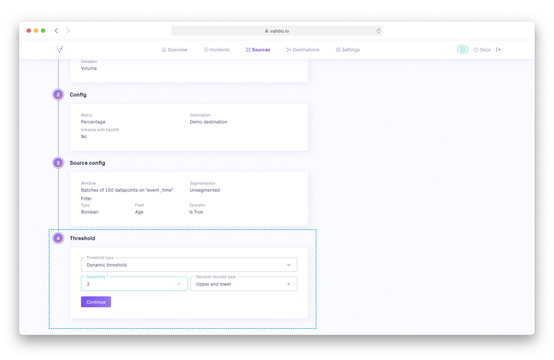Click the Continue button
The height and width of the screenshot is (360, 554).
pos(96,302)
